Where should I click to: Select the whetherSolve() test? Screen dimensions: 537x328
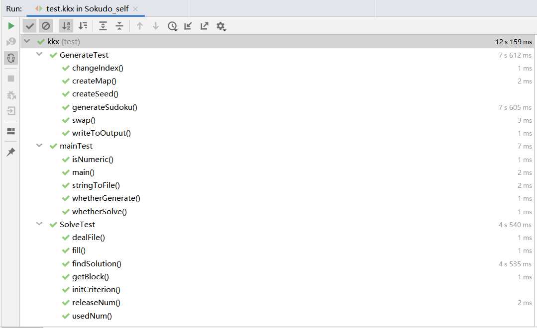(x=277, y=212)
